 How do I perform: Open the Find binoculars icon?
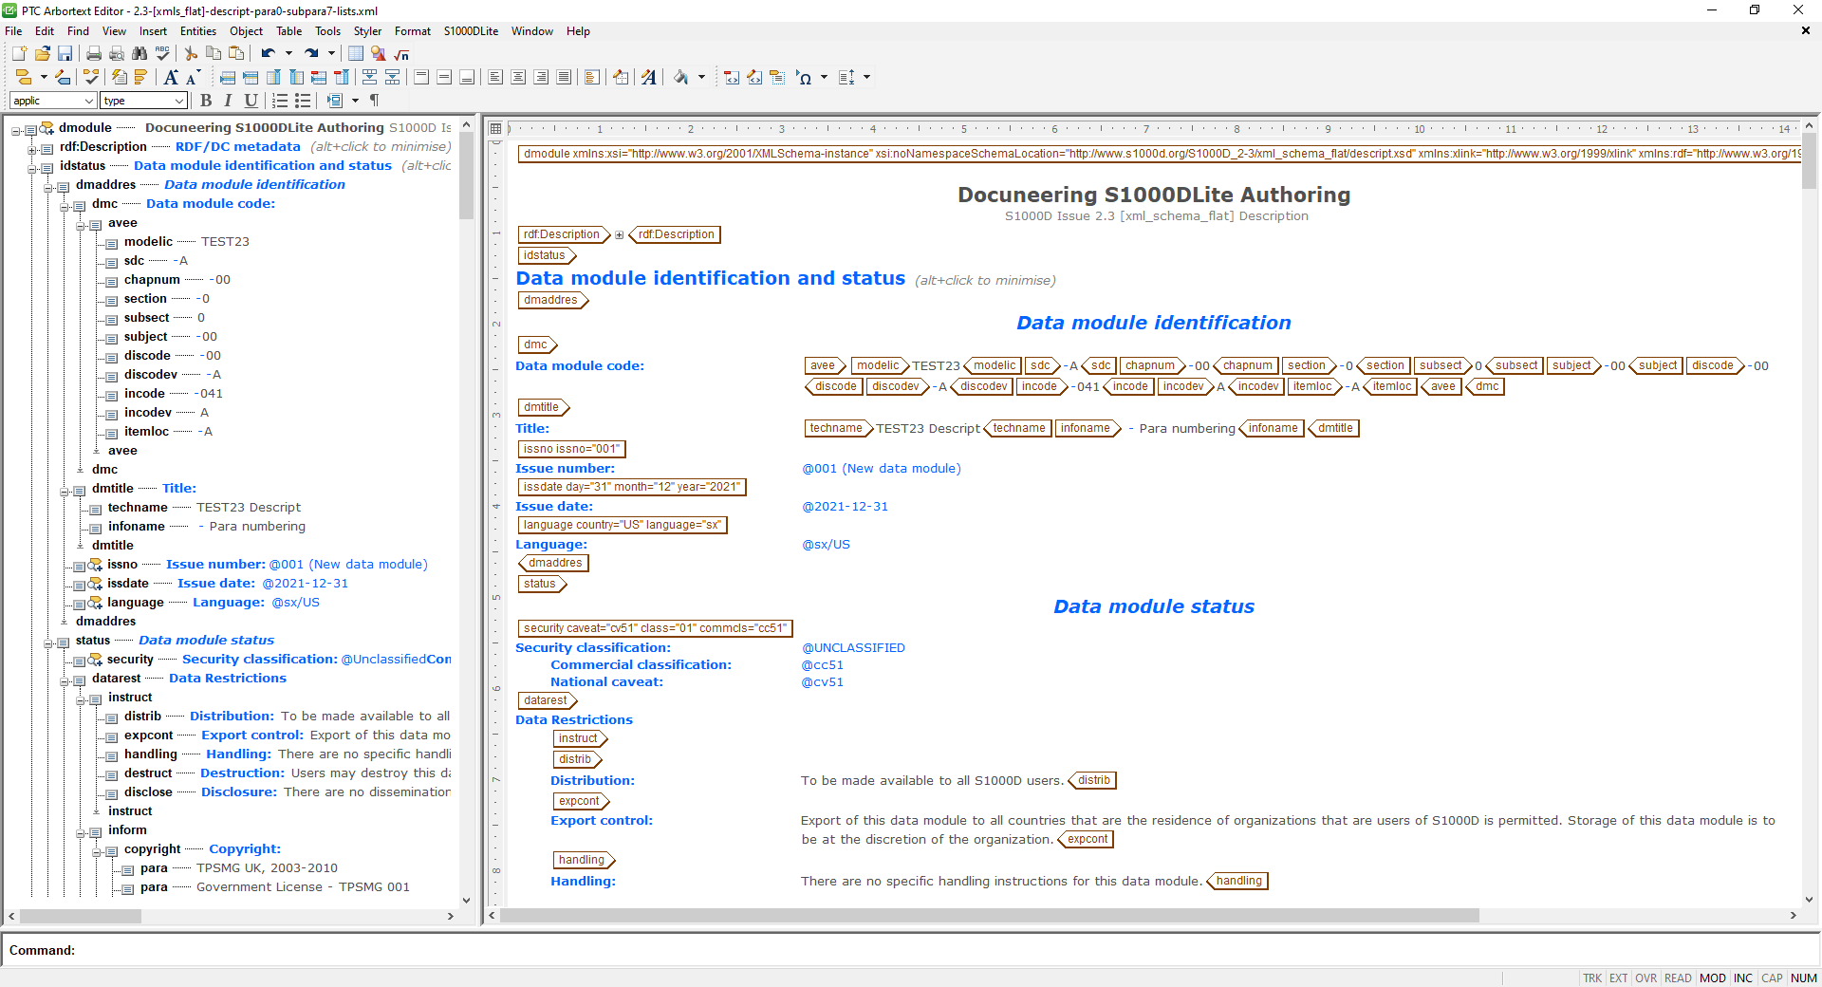(140, 54)
